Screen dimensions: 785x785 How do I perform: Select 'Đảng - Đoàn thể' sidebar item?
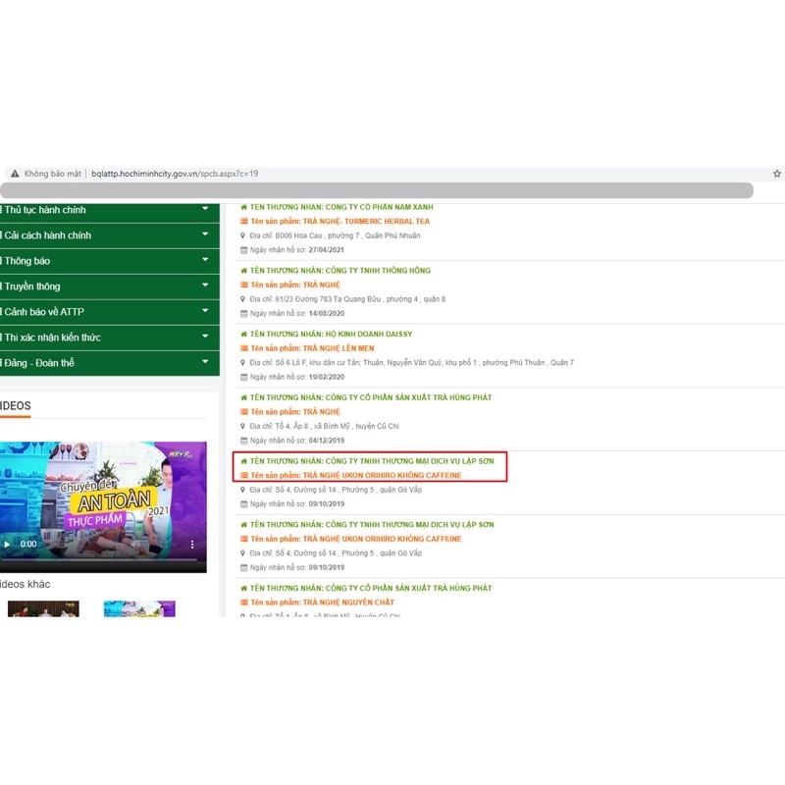[39, 363]
